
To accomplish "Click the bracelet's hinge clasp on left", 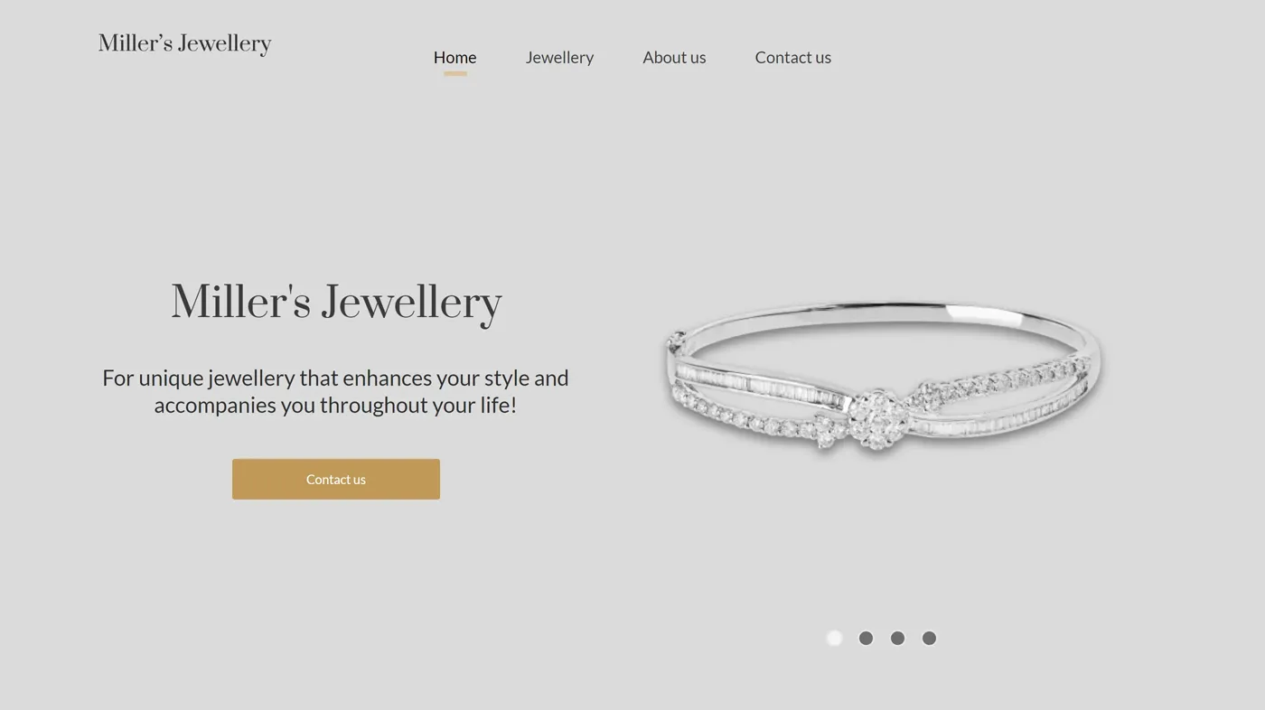I will pos(674,343).
